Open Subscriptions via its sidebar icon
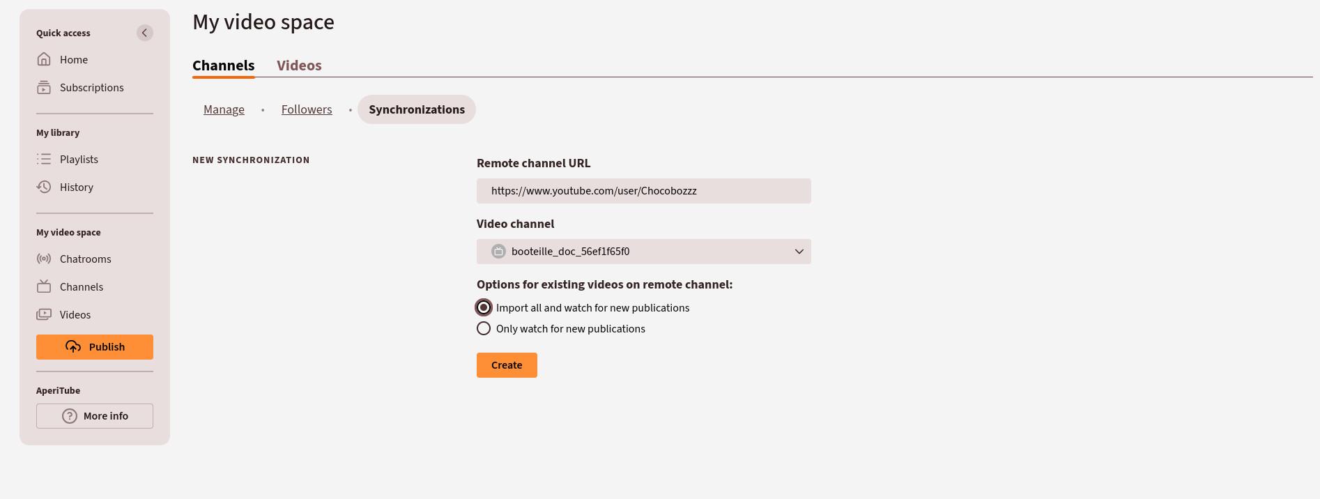This screenshot has width=1320, height=499. [44, 88]
